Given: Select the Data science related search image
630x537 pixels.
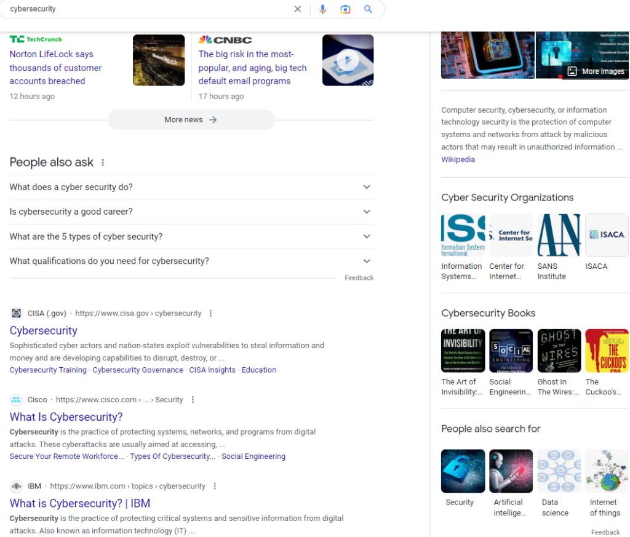Looking at the screenshot, I should click(x=559, y=471).
